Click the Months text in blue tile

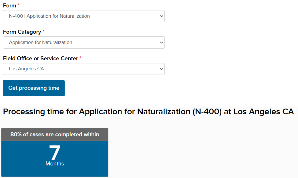pos(55,164)
